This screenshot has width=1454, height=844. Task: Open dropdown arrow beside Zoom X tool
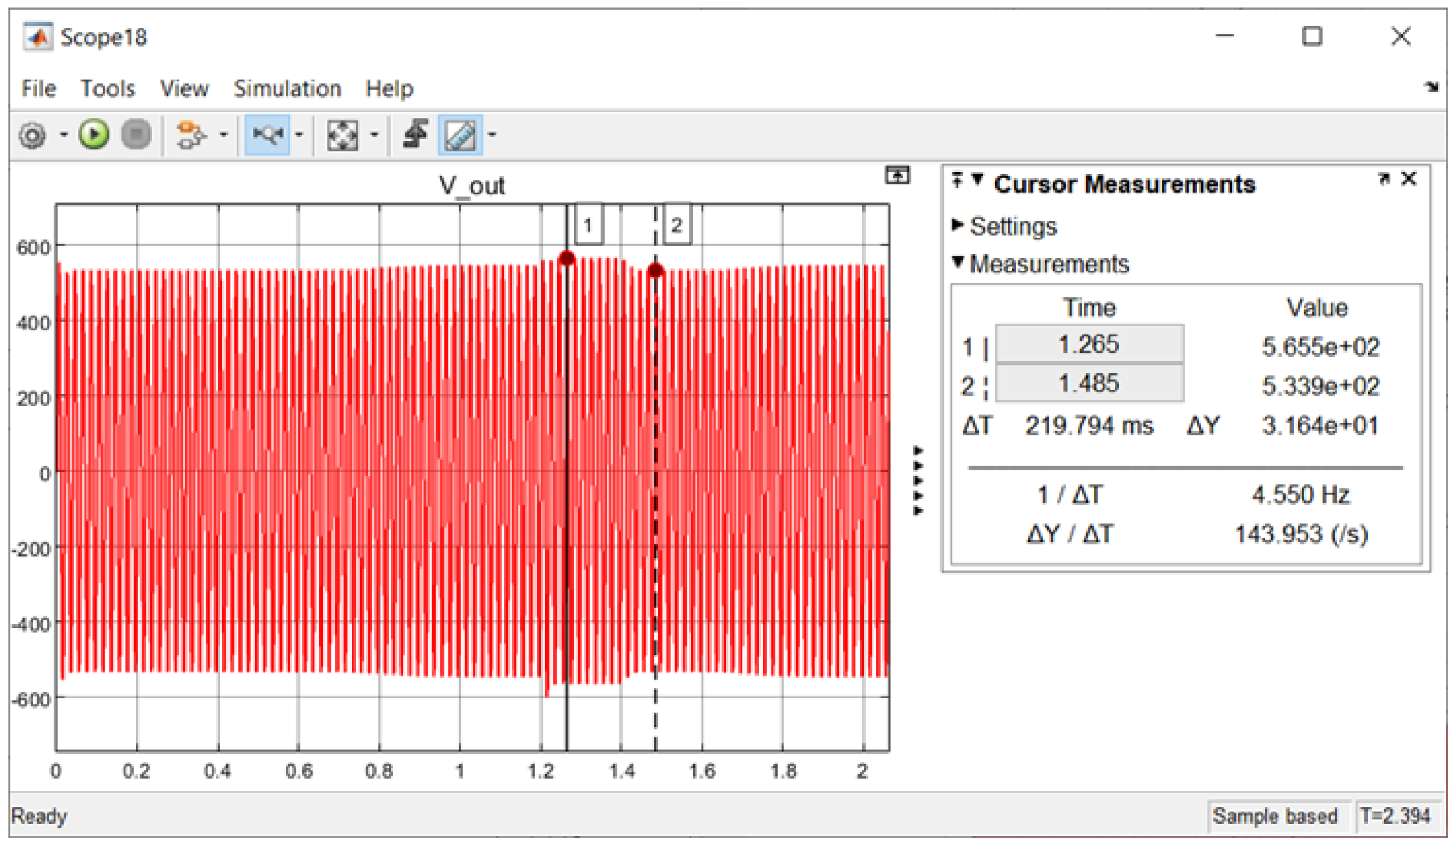click(x=299, y=135)
